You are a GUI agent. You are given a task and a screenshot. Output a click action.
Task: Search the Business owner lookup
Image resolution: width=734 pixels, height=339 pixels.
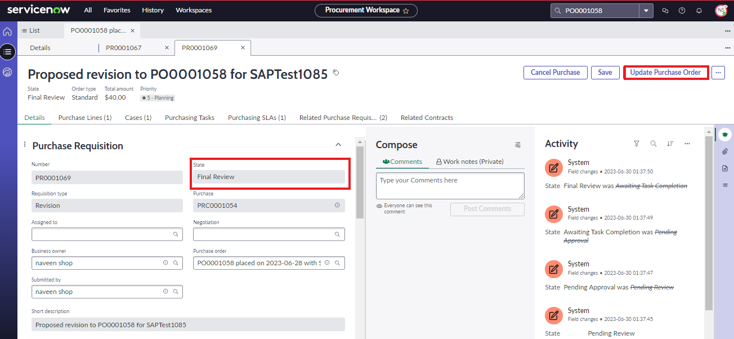(176, 263)
